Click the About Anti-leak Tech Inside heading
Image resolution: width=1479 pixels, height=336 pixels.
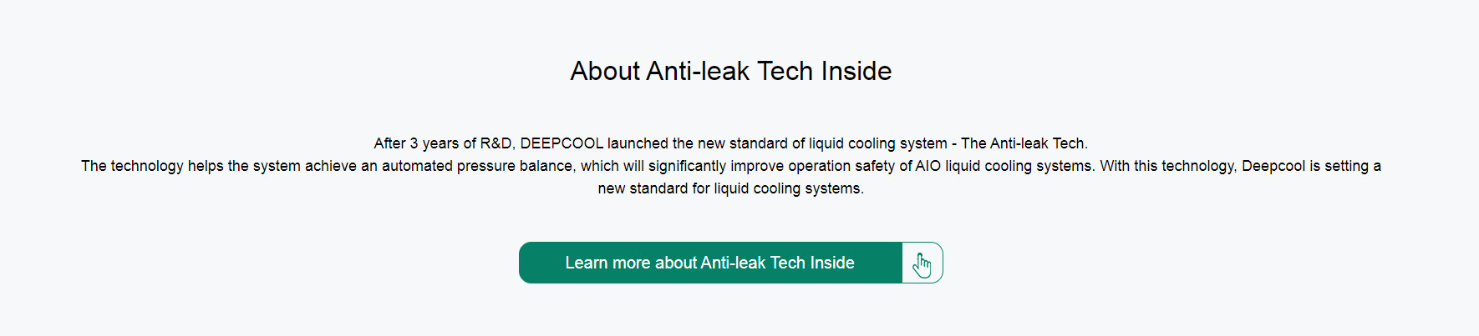731,71
